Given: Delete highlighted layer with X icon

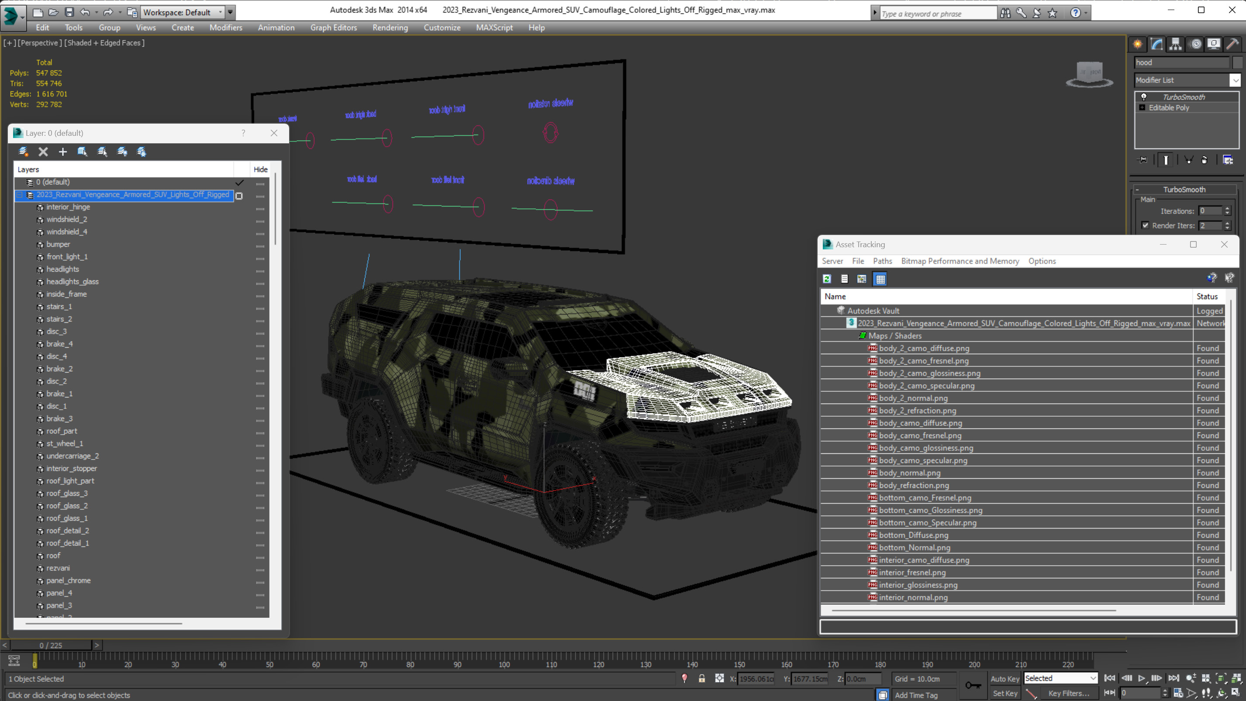Looking at the screenshot, I should click(x=43, y=152).
